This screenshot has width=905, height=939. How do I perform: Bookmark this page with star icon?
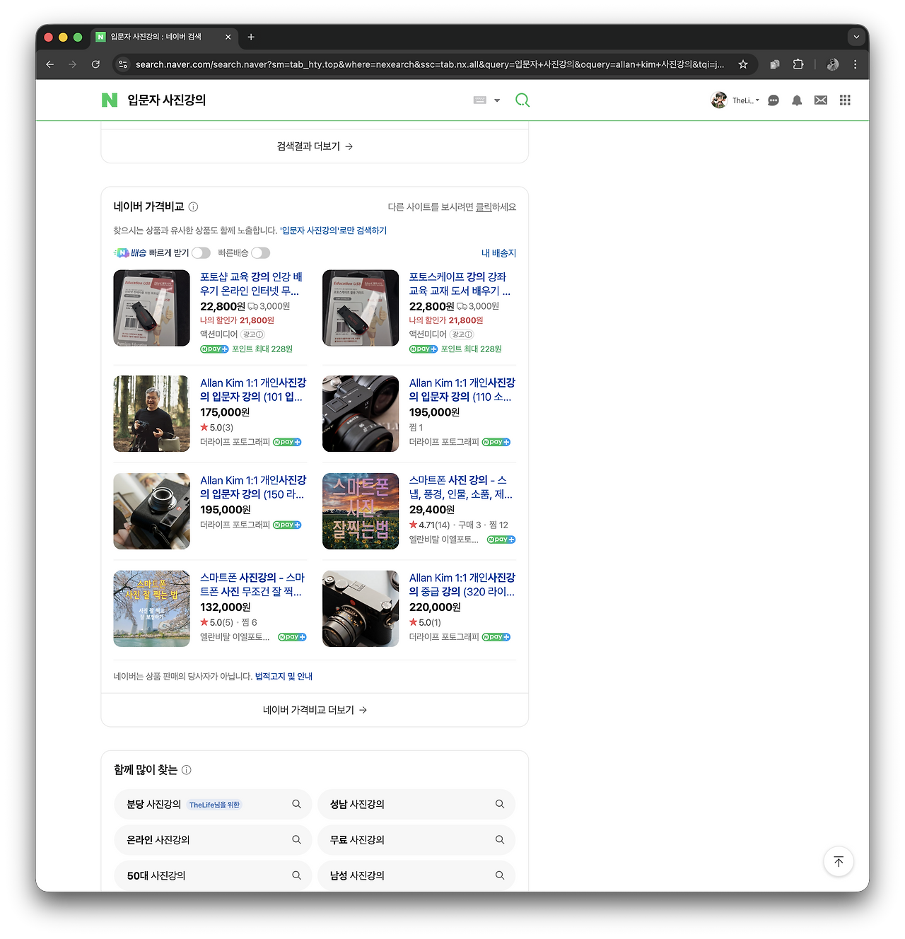(743, 64)
